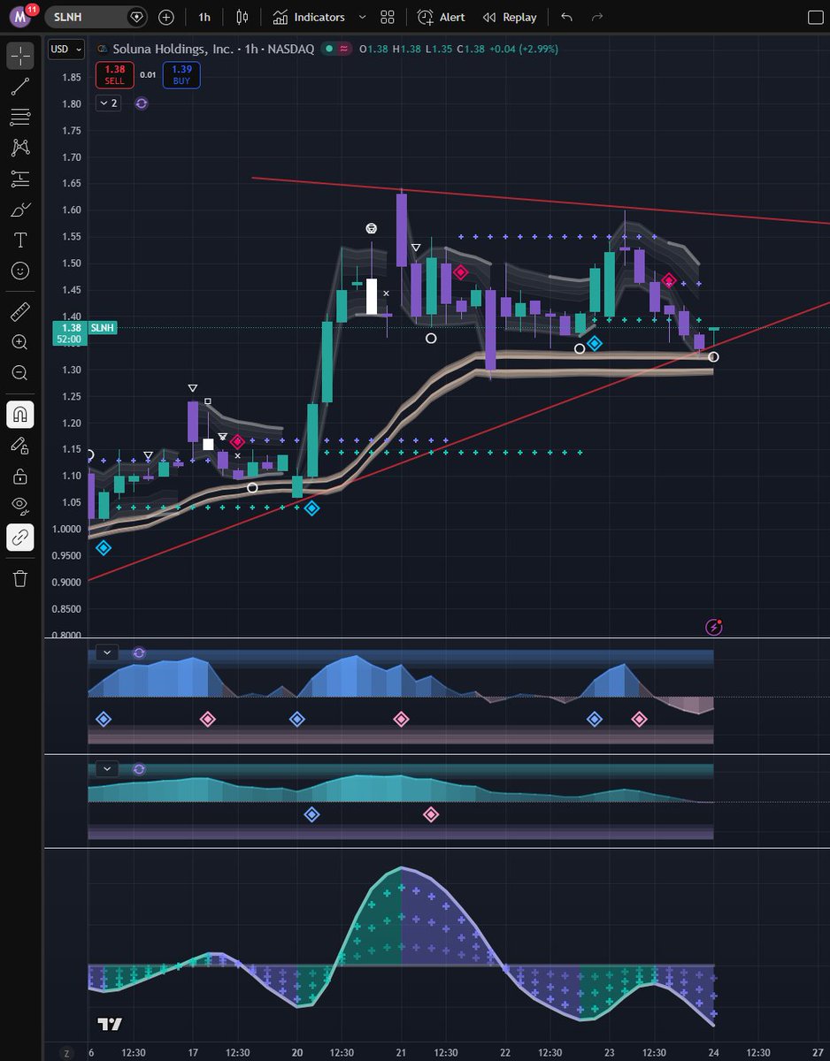830x1061 pixels.
Task: Change the USD currency dropdown
Action: [66, 50]
